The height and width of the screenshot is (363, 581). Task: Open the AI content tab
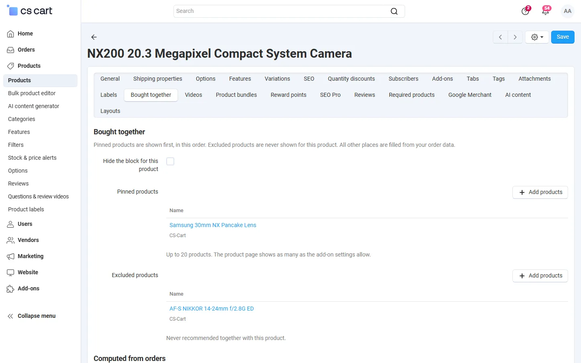click(x=518, y=95)
